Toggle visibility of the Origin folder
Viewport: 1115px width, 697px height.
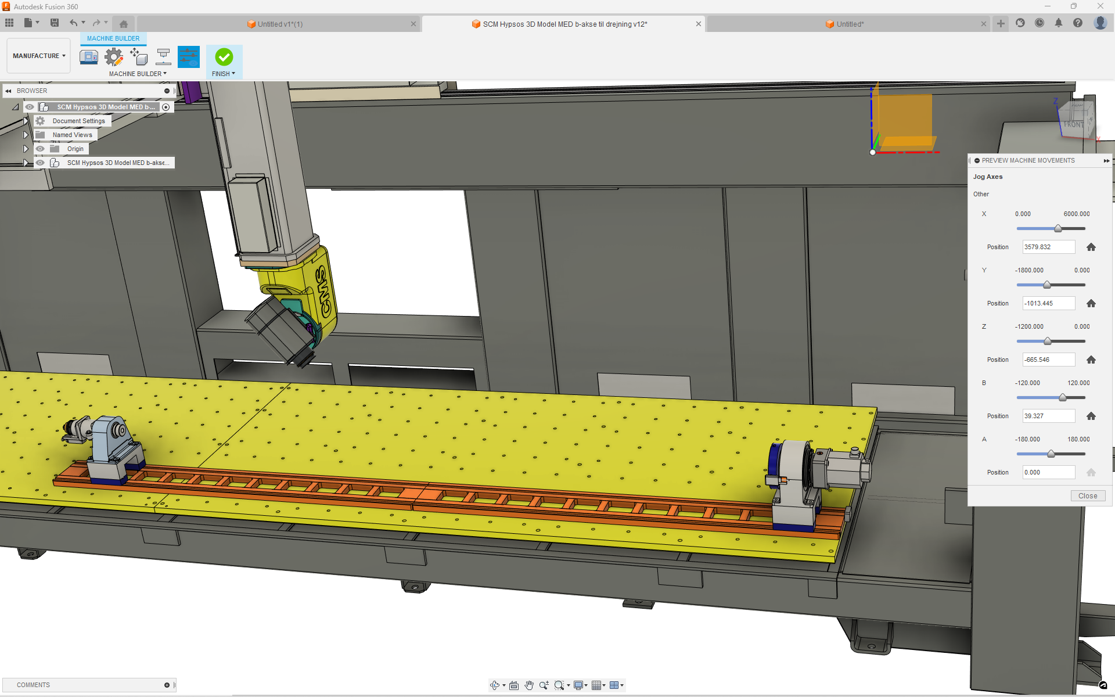point(40,149)
